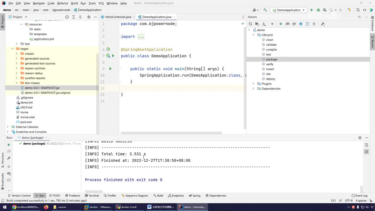
Task: Switch to HelloController.java editor tab
Action: pos(118,17)
